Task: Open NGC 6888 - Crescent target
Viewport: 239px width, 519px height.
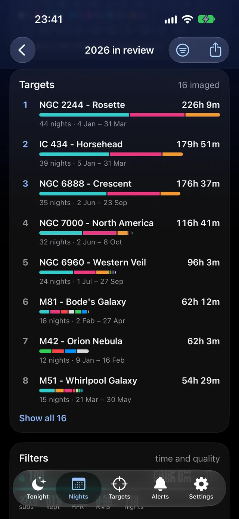Action: pyautogui.click(x=119, y=193)
